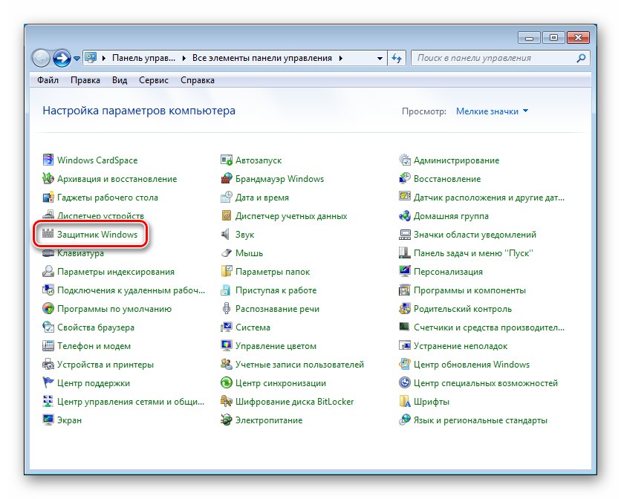Screen dimensions: 621x499
Task: Open the Справка menu
Action: (x=198, y=80)
